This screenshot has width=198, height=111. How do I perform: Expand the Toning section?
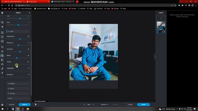(18, 93)
